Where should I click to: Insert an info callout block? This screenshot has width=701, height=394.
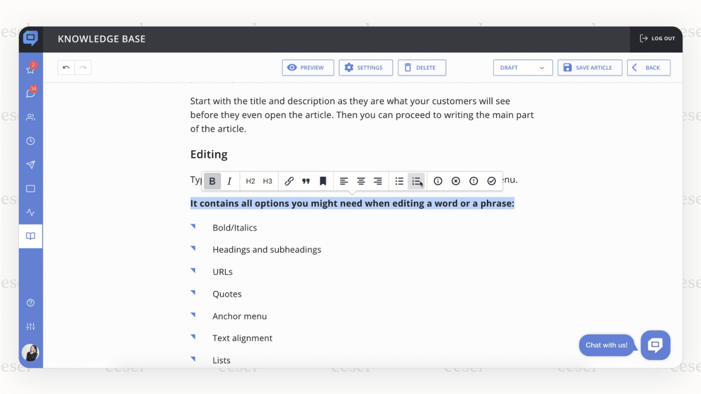437,181
